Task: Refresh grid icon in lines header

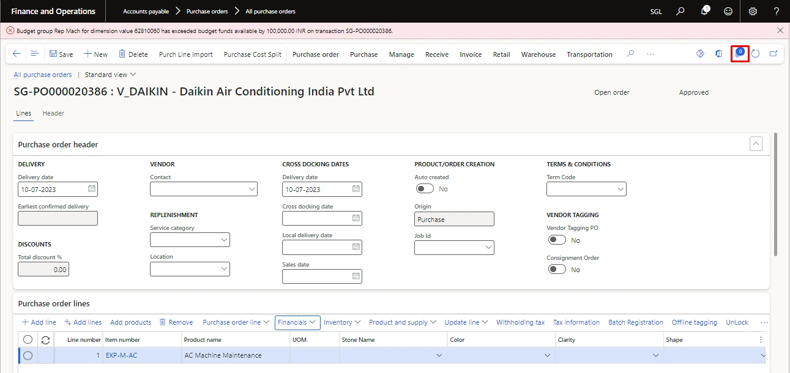Action: pos(45,339)
